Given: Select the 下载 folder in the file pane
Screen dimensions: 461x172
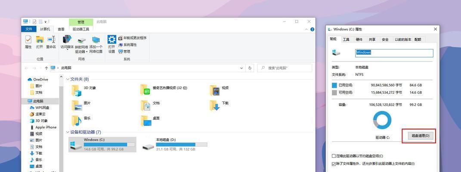Looking at the screenshot, I should click(219, 105).
